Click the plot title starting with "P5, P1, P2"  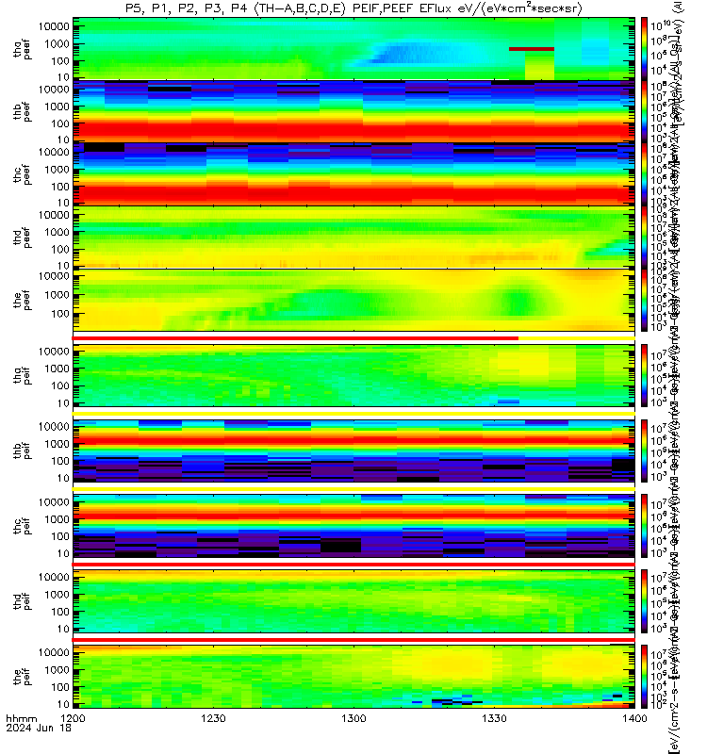point(353,8)
